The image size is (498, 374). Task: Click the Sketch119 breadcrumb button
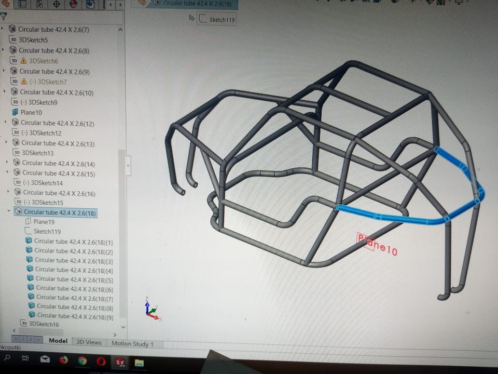pyautogui.click(x=217, y=19)
